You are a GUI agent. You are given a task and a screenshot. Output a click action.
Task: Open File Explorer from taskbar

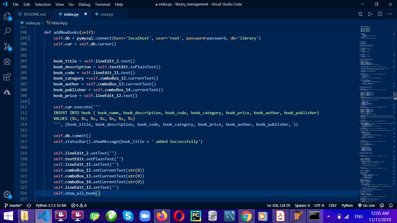26,216
